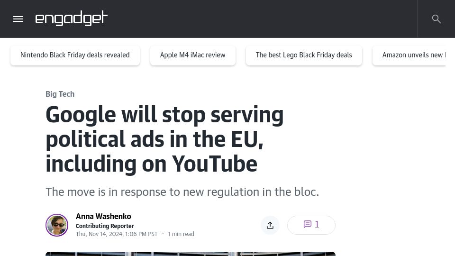The image size is (455, 256).
Task: Open the comments button showing 1
Action: 311,225
